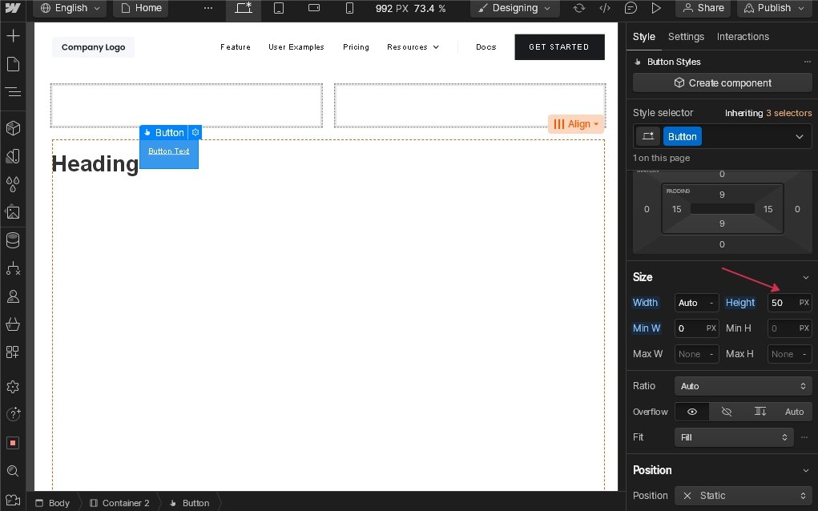
Task: Switch to mobile landscape breakpoint
Action: click(314, 8)
